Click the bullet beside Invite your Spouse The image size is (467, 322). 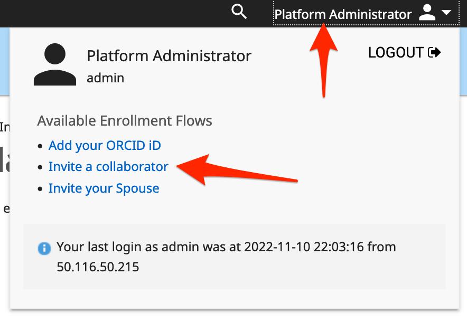click(40, 189)
